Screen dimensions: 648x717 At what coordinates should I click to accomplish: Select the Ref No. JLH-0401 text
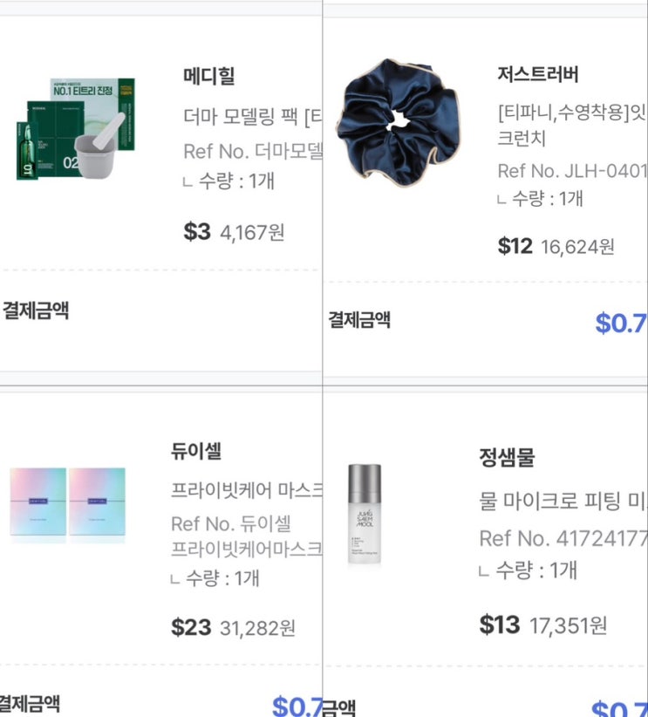point(571,170)
